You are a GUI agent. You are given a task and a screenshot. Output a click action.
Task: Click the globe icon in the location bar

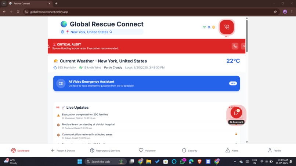point(62,32)
